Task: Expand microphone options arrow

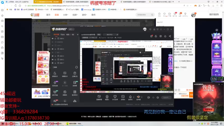Action: pyautogui.click(x=134, y=97)
